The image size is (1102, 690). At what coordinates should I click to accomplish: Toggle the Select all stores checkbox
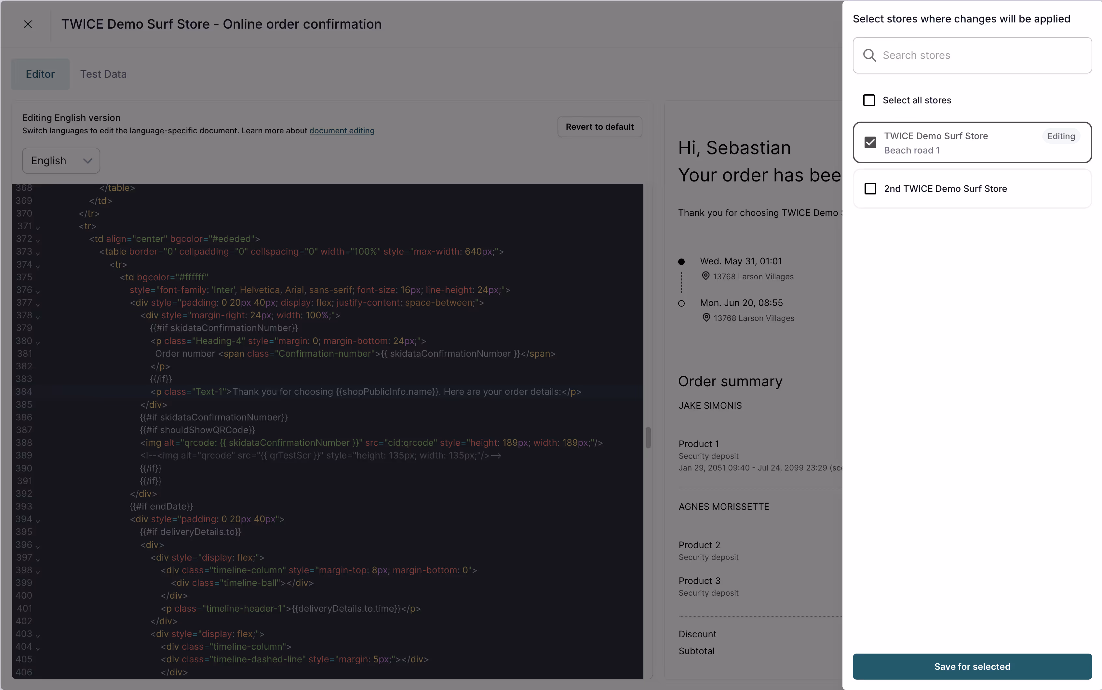pos(869,100)
